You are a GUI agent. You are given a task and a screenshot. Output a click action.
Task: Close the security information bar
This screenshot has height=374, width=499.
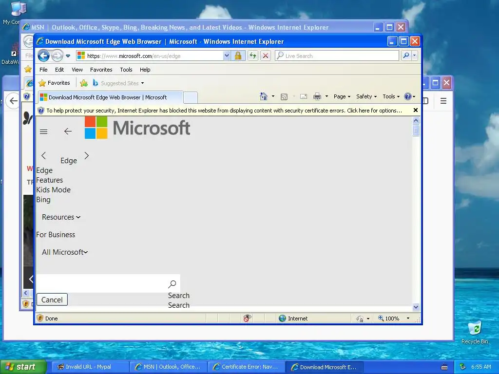[415, 111]
